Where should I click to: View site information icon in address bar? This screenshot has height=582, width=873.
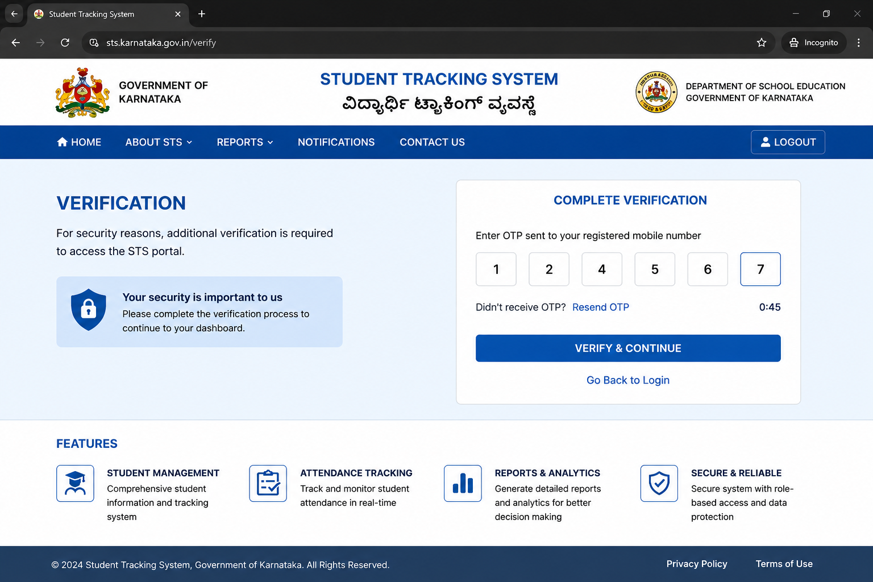(x=94, y=43)
